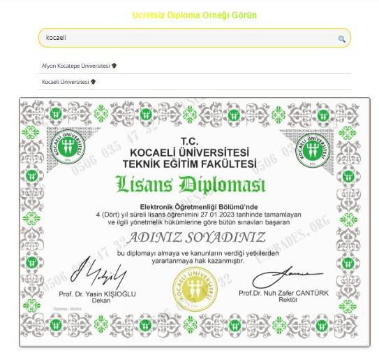Click the rector's signature above Nuh Zafer CANTÜRK
379x353 pixels.
point(287,278)
